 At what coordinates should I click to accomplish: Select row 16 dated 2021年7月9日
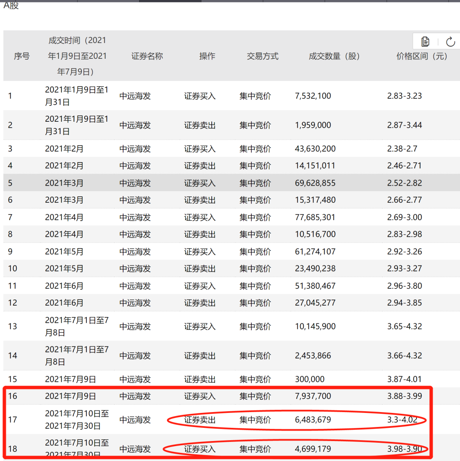(230, 396)
